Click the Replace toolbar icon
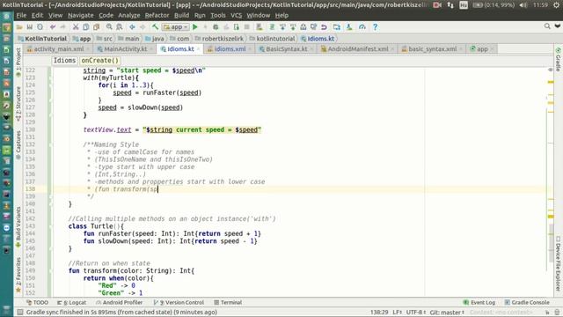 pyautogui.click(x=120, y=27)
